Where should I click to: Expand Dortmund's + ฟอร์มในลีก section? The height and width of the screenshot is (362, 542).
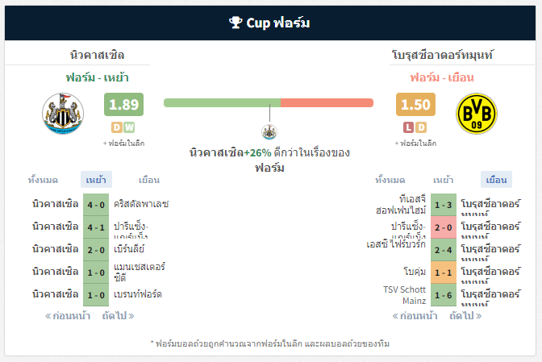[x=415, y=143]
